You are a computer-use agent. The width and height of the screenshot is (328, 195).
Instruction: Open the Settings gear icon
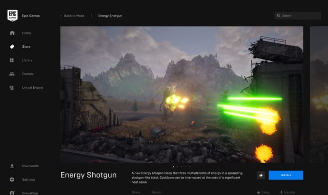click(x=12, y=179)
